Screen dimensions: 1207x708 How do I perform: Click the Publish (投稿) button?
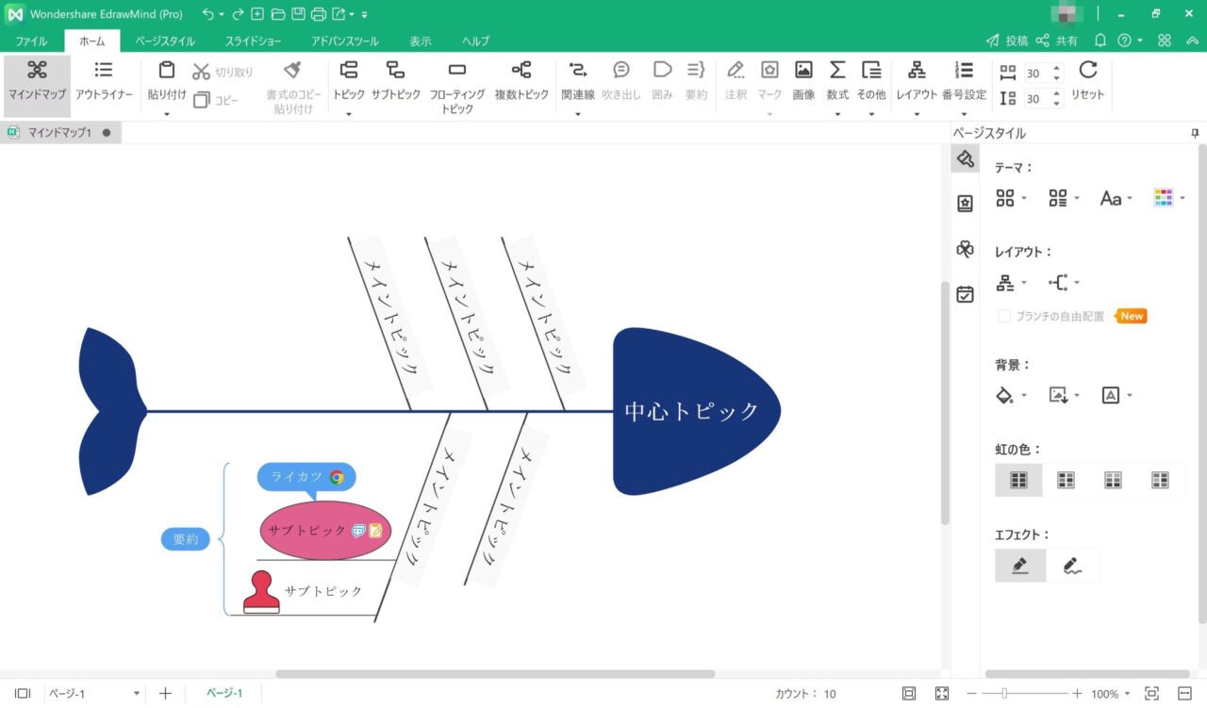(x=1007, y=41)
